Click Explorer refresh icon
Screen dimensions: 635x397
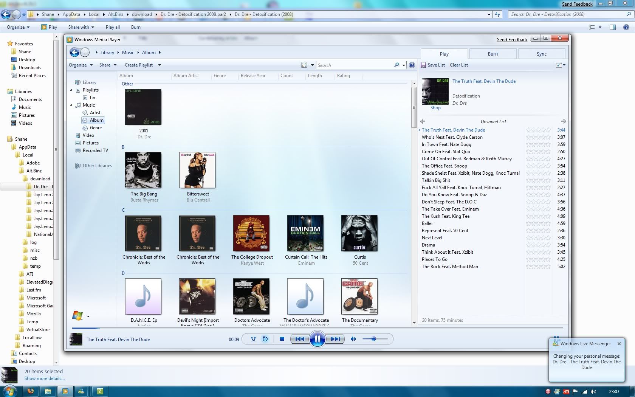(x=497, y=14)
